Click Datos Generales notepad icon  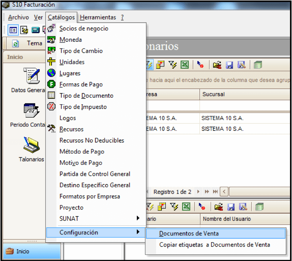point(32,76)
